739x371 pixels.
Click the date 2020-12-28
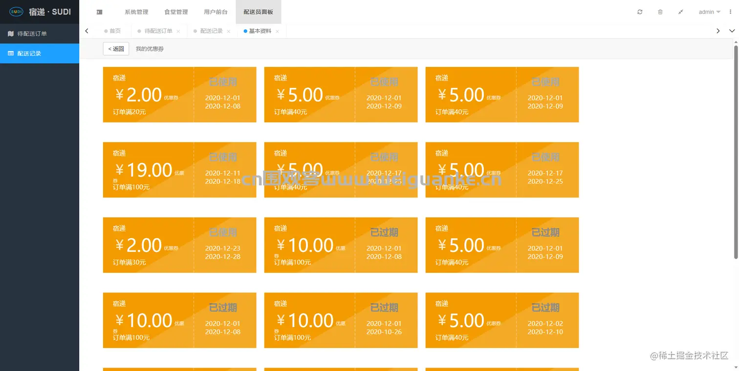(223, 257)
